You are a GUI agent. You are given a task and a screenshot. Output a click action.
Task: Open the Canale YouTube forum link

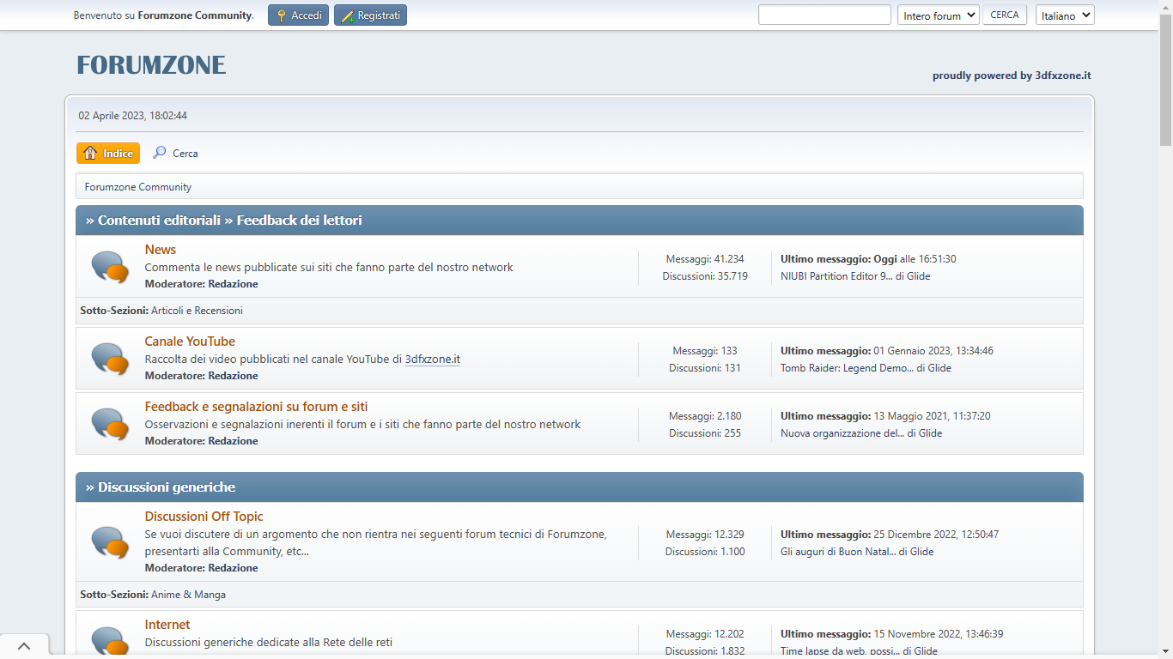190,342
